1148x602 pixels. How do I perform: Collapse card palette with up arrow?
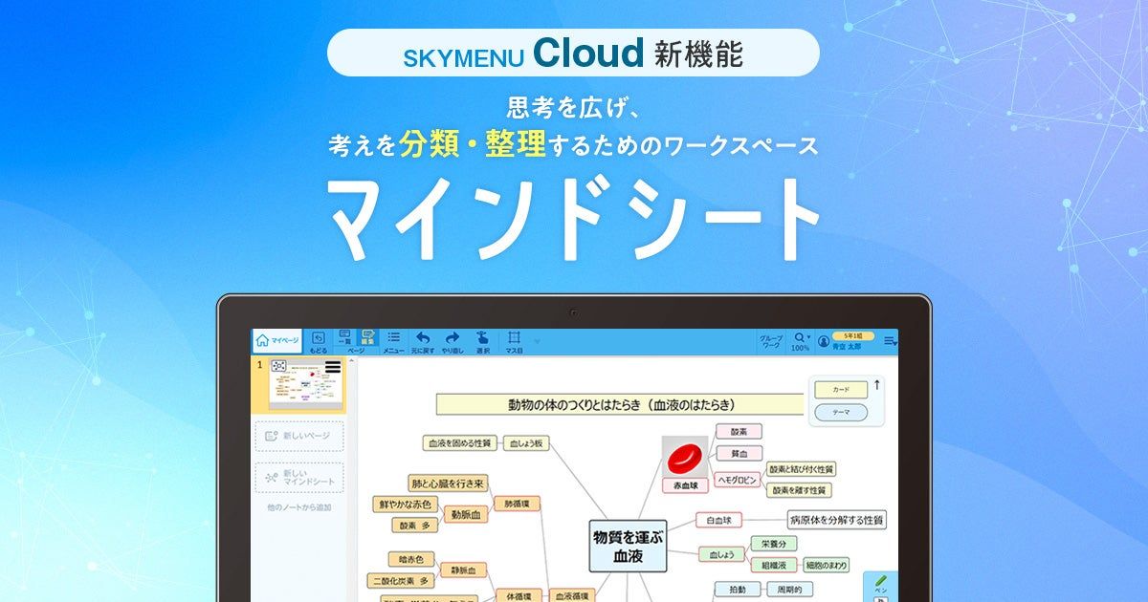point(877,385)
